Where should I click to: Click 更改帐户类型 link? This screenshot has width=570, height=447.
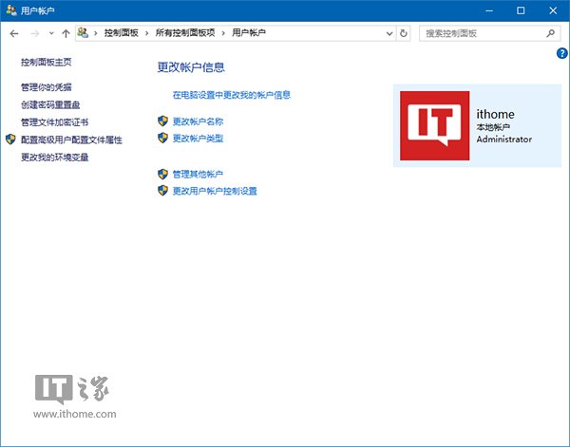pyautogui.click(x=198, y=139)
